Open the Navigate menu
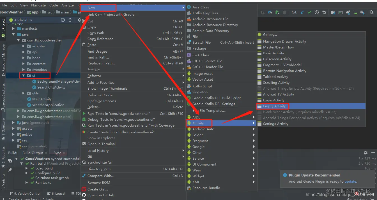This screenshot has width=377, height=200. coord(38,5)
